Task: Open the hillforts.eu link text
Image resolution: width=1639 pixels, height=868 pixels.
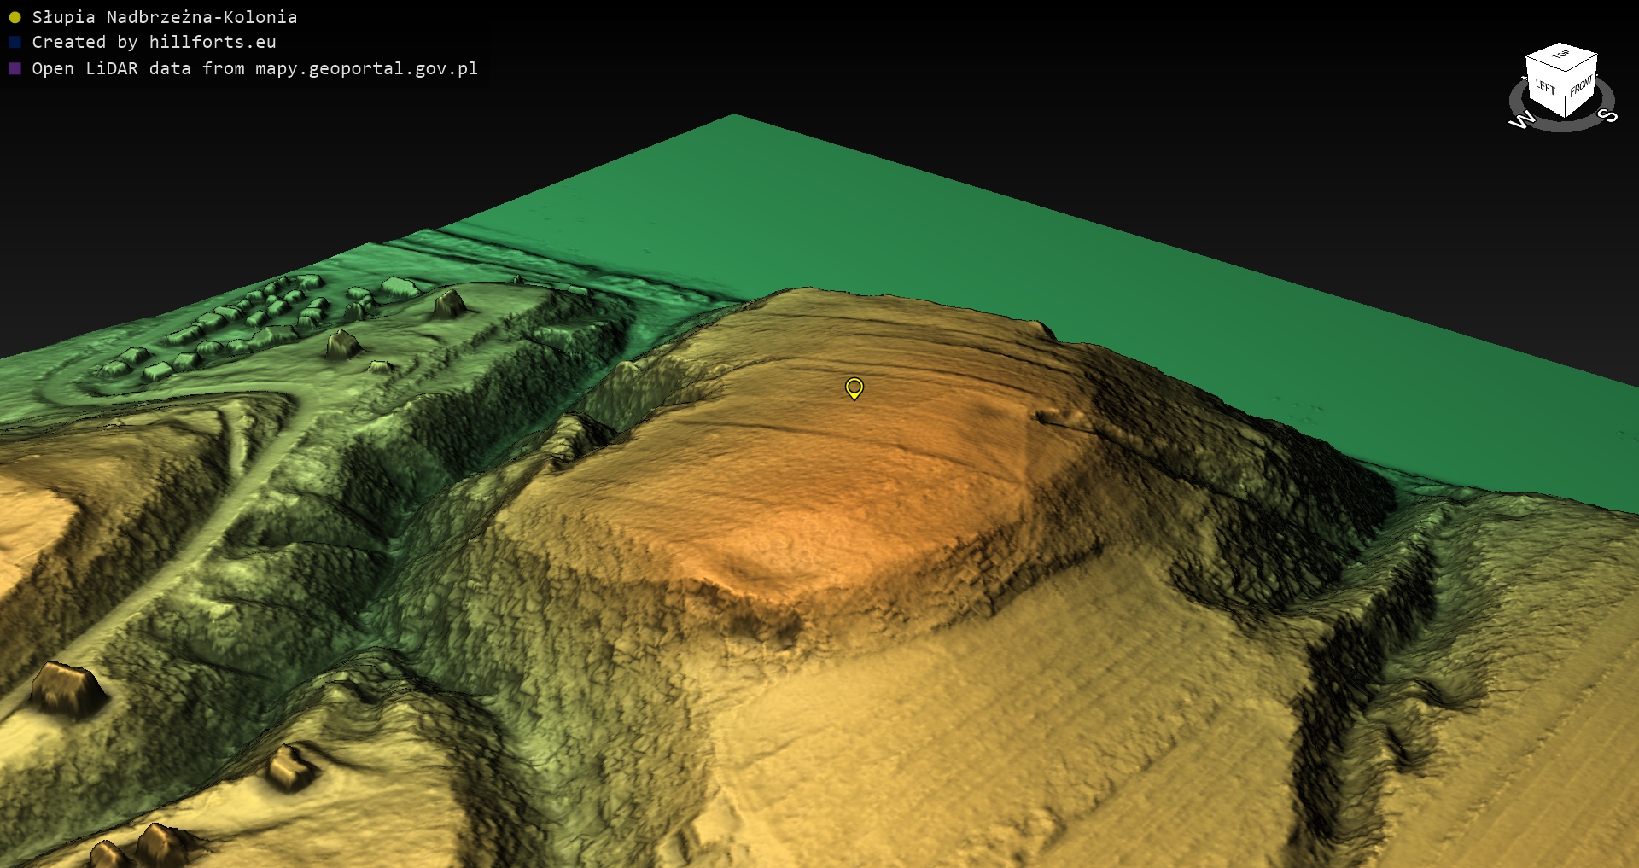Action: pyautogui.click(x=213, y=42)
